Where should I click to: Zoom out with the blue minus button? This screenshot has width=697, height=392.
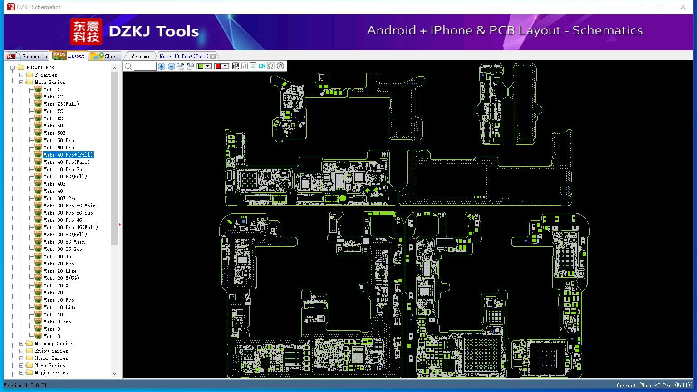click(x=171, y=66)
